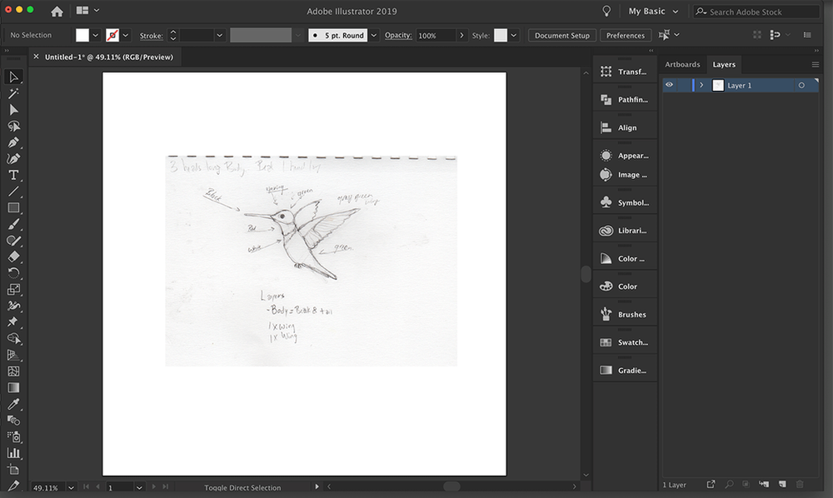The height and width of the screenshot is (498, 833).
Task: Select the Blend tool
Action: [13, 421]
